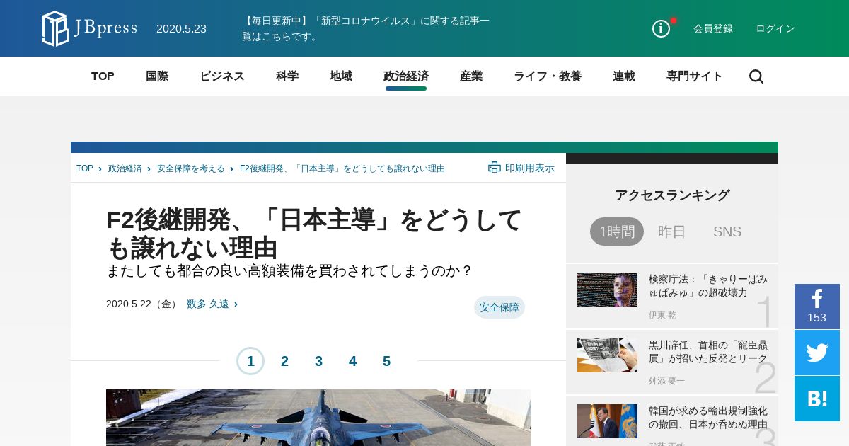The image size is (849, 446).
Task: Open 地域 navigation menu
Action: [341, 76]
